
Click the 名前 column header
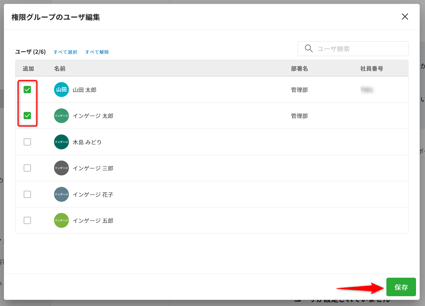click(x=60, y=69)
